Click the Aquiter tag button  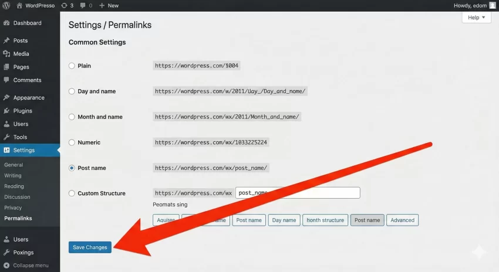166,220
